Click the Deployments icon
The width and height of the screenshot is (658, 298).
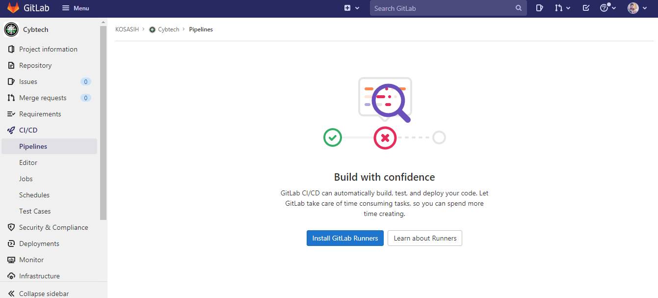(11, 244)
